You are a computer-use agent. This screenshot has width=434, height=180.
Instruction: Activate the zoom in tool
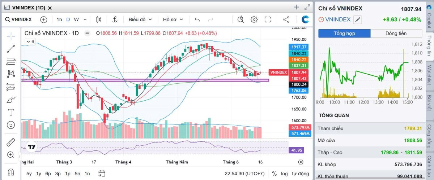(11, 155)
